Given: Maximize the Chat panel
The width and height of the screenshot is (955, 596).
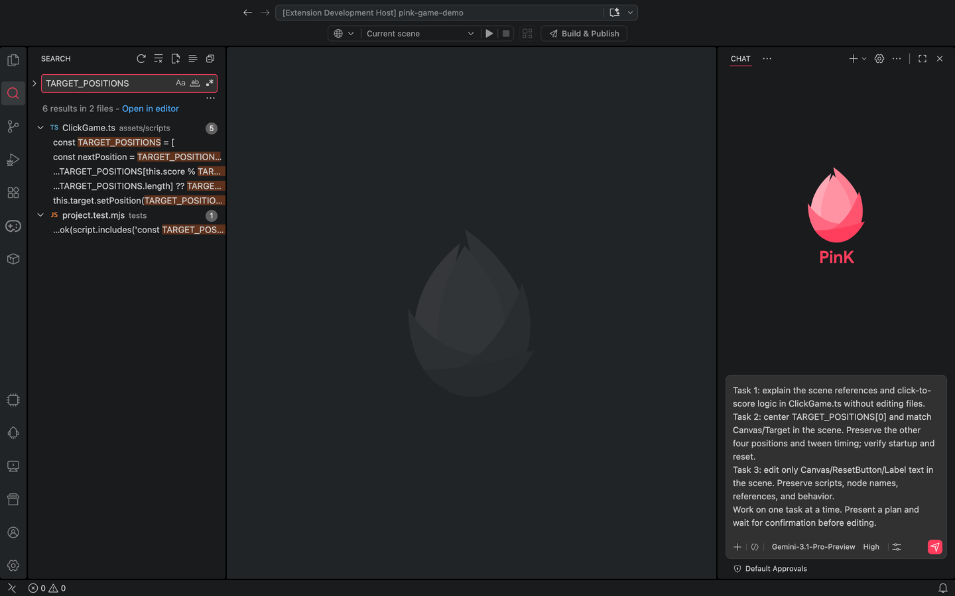Looking at the screenshot, I should click(x=923, y=59).
